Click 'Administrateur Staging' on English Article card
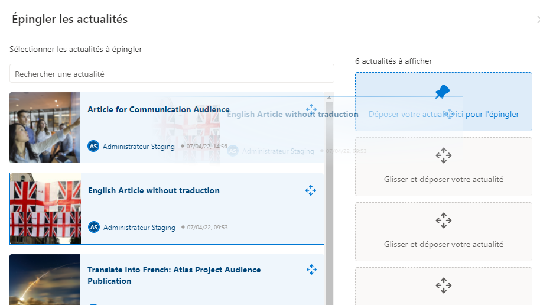 coord(139,228)
